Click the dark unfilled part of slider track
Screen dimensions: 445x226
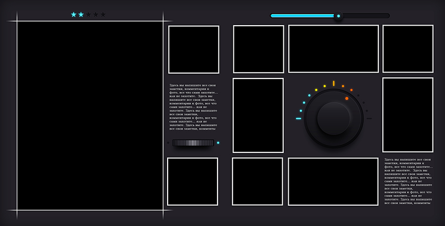(366, 16)
